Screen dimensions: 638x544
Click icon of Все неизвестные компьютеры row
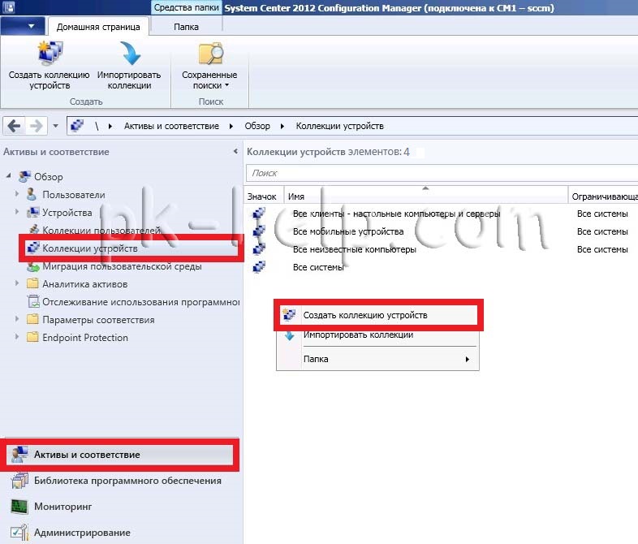tap(259, 249)
